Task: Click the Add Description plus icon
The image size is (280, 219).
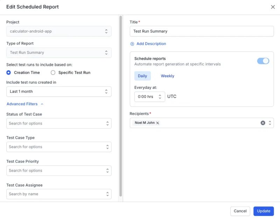Action: [x=132, y=43]
